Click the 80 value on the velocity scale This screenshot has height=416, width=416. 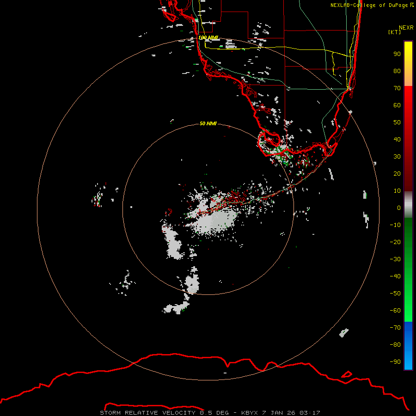click(397, 71)
